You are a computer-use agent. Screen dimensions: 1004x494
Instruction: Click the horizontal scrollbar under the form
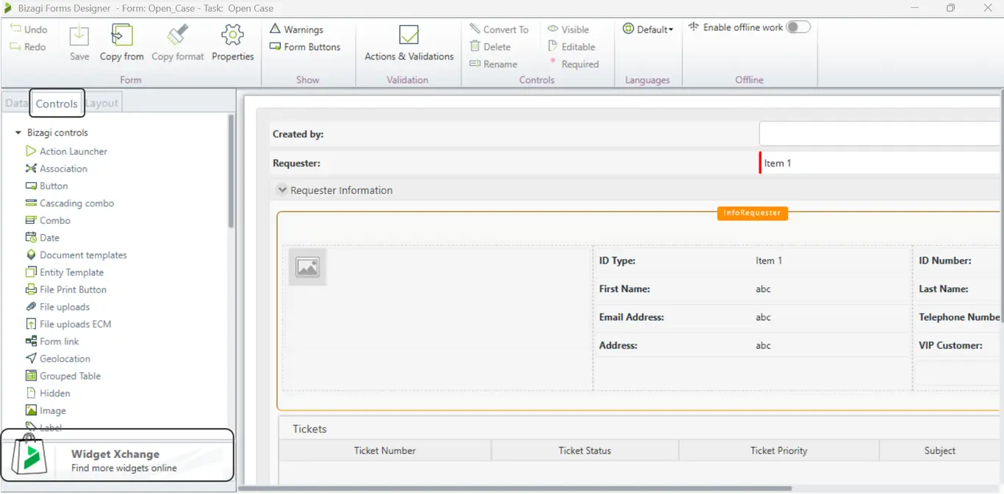point(514,488)
